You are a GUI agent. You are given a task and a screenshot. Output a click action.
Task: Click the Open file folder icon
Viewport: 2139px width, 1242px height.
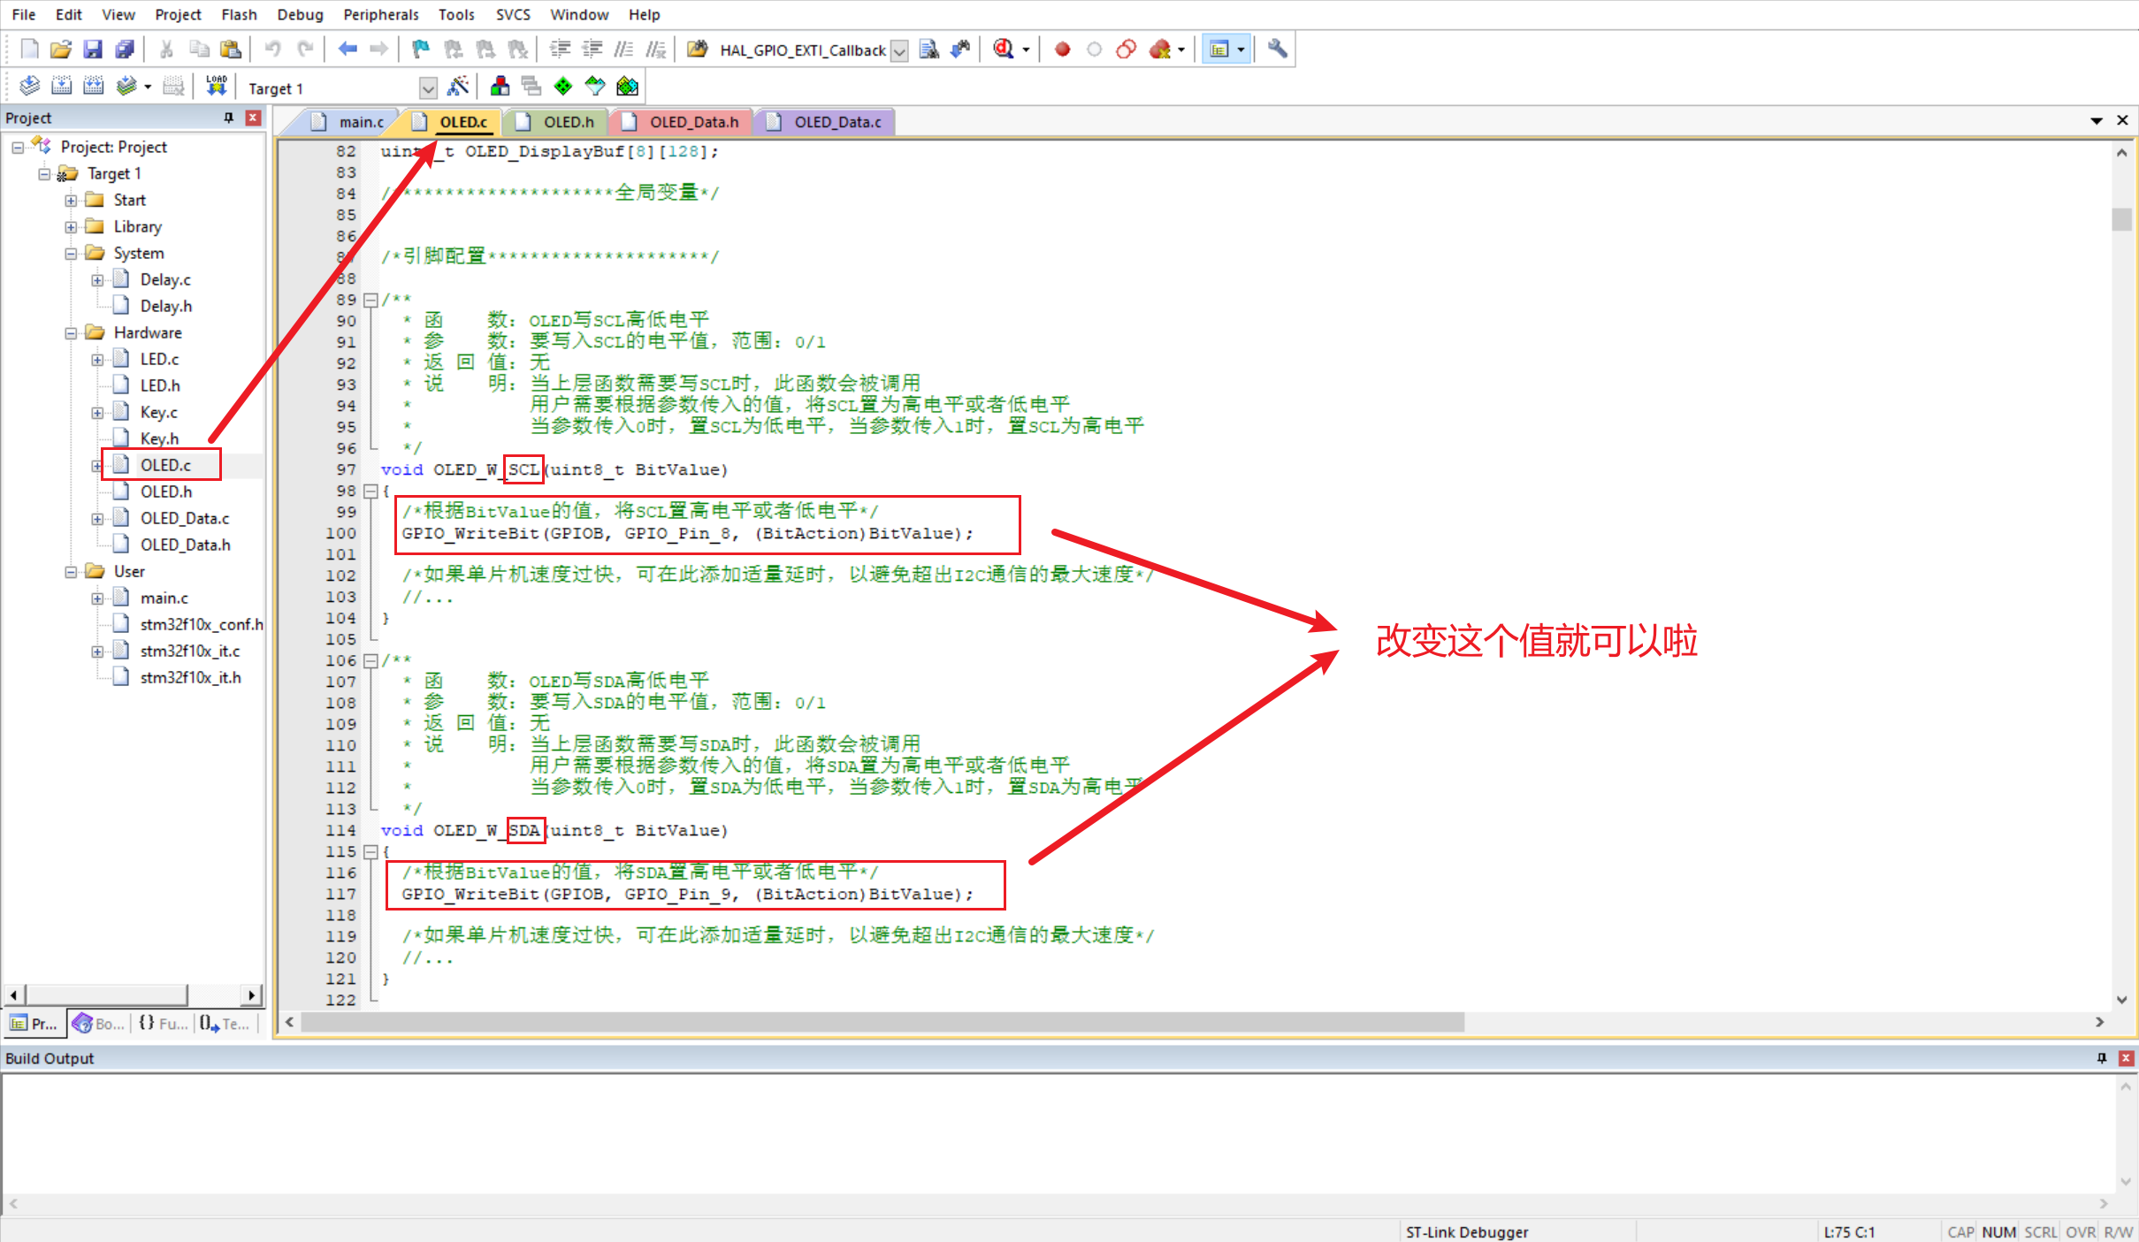(61, 50)
